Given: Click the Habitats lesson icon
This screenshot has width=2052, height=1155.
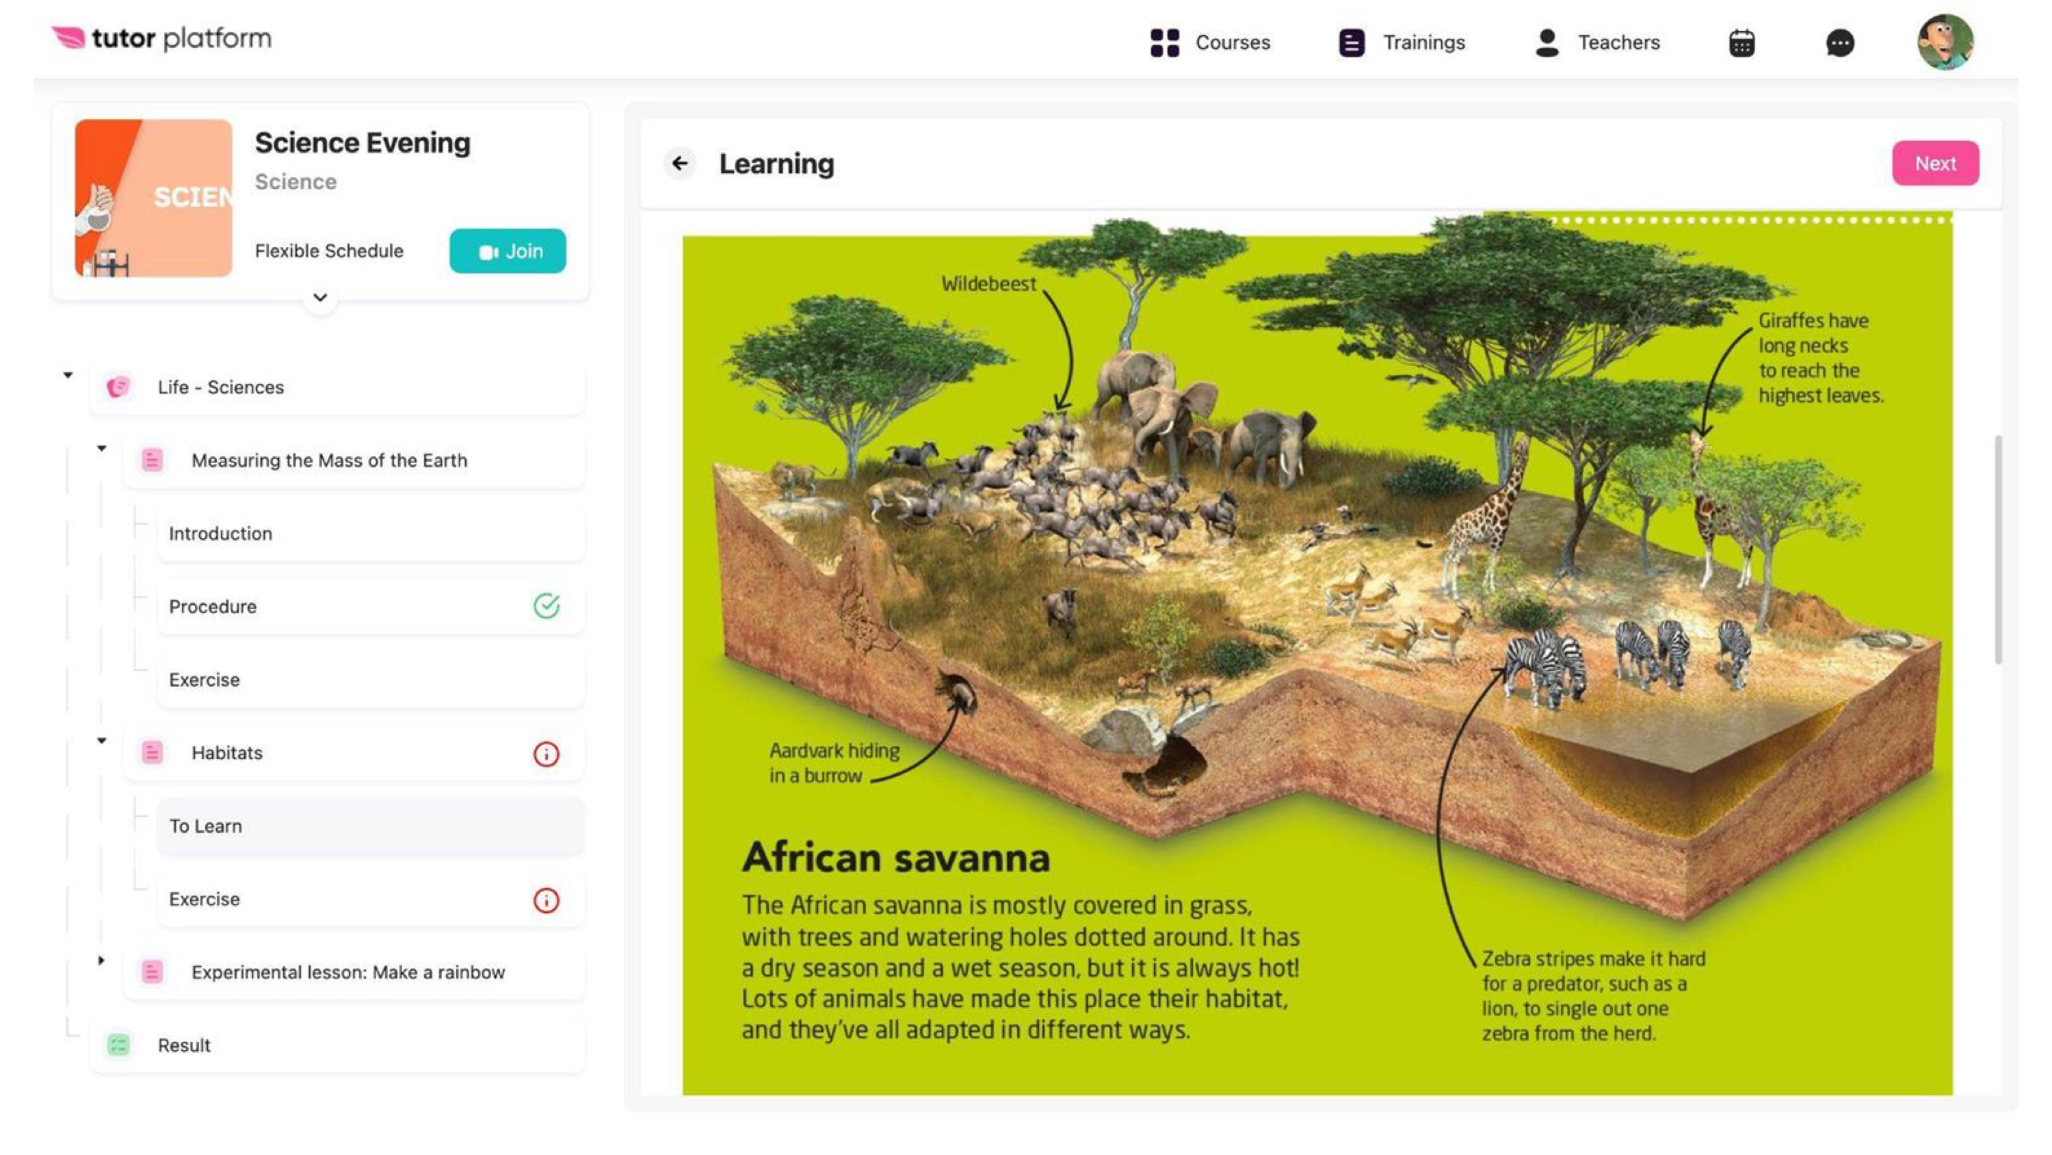Looking at the screenshot, I should point(152,753).
